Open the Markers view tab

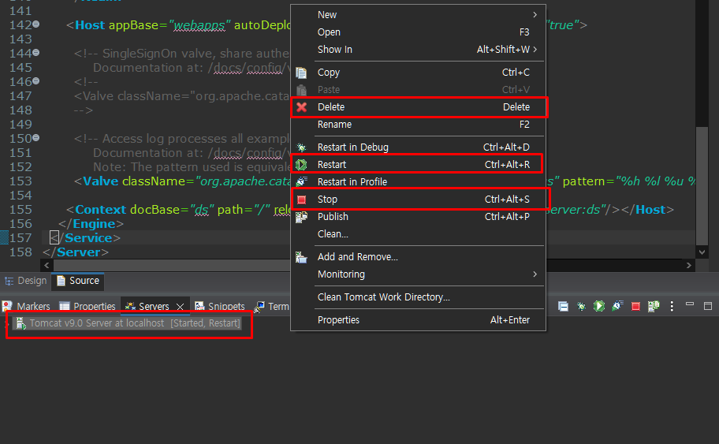click(x=27, y=307)
